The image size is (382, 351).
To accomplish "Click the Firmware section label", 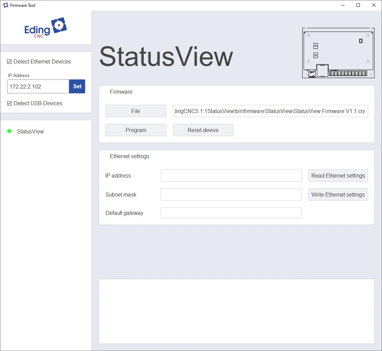I will coord(121,92).
